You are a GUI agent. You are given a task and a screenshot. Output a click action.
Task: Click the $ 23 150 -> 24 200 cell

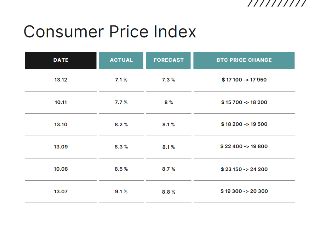point(244,169)
